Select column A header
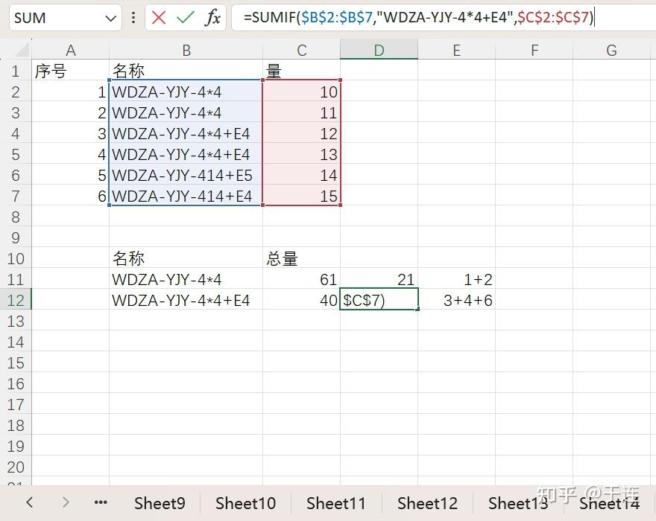Viewport: 656px width, 521px height. pyautogui.click(x=70, y=50)
